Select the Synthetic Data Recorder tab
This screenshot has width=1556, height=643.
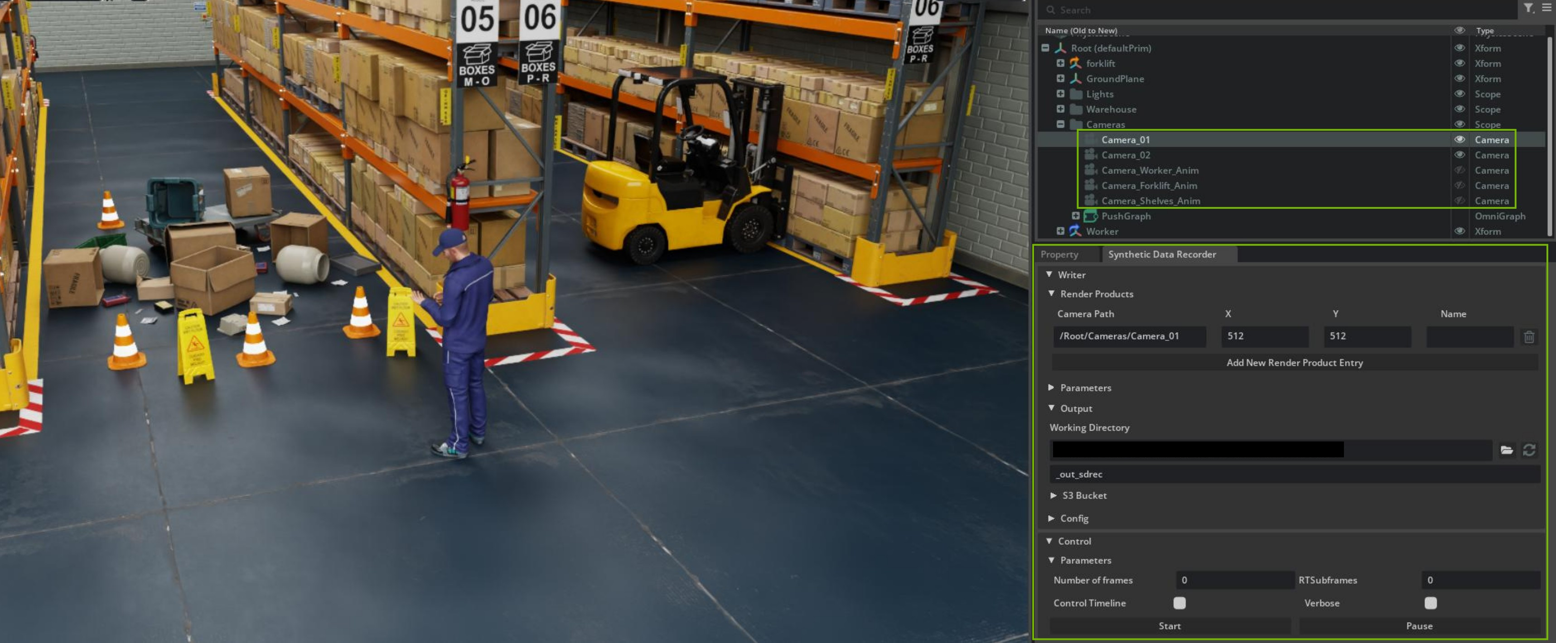(x=1162, y=255)
